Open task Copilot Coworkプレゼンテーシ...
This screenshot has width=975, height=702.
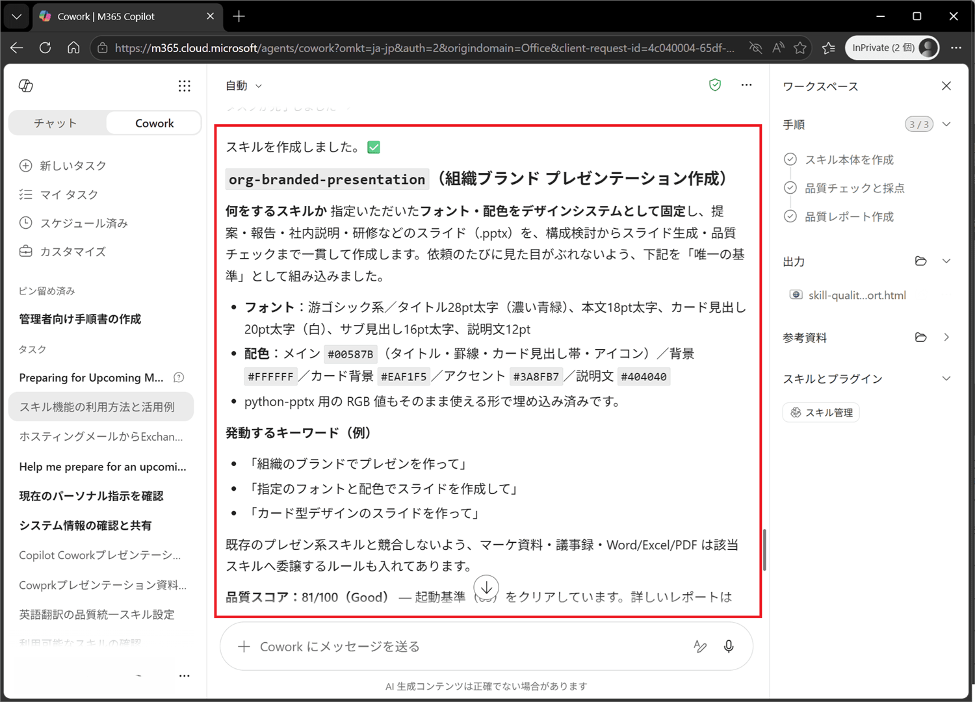pyautogui.click(x=100, y=555)
